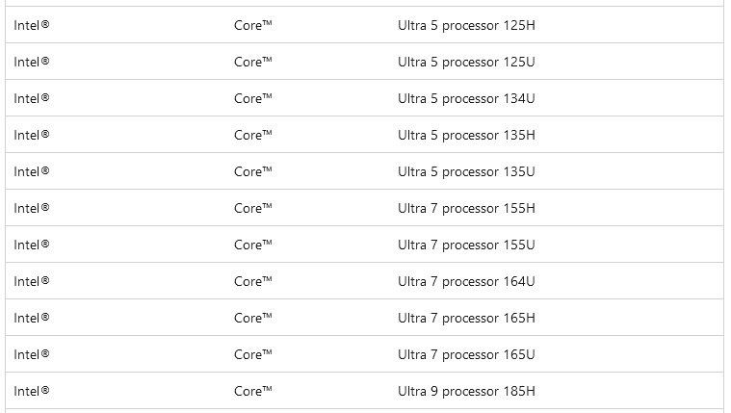Click the Ultra 5 processor 135U entry
731x413 pixels.
point(466,171)
